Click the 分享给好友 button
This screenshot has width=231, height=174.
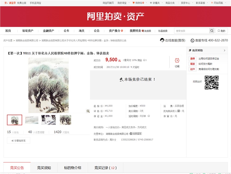(x=18, y=141)
